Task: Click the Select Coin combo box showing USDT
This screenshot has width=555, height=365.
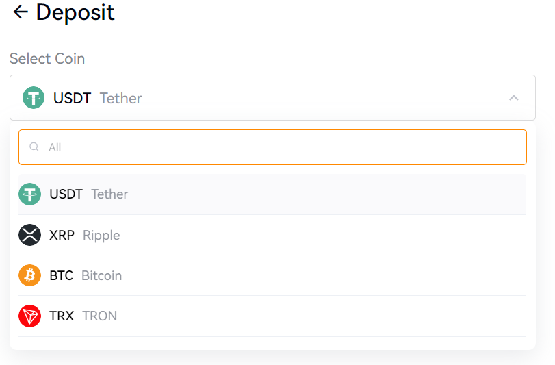Action: click(x=274, y=98)
